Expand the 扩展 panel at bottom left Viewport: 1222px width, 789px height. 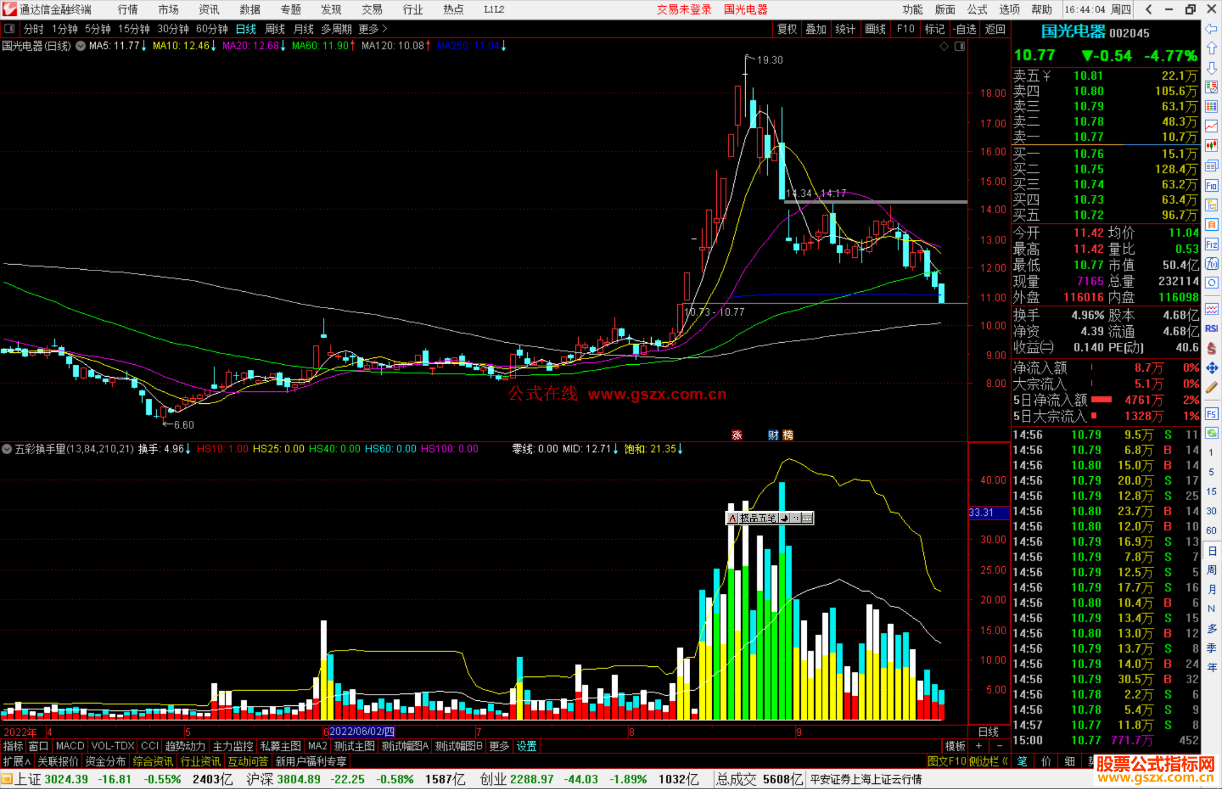(17, 762)
